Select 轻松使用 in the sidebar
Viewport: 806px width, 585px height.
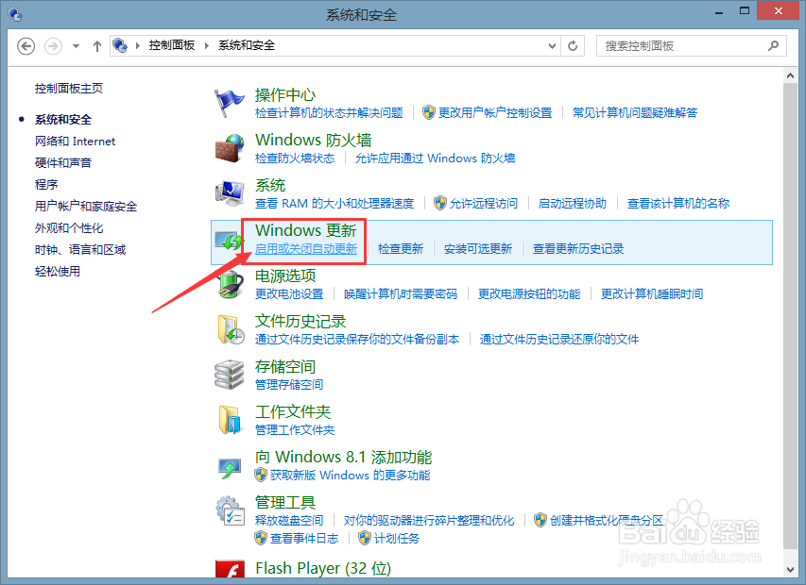coord(58,272)
